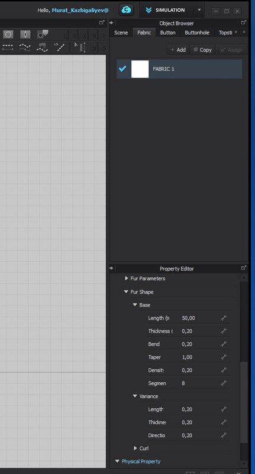The height and width of the screenshot is (474, 255).
Task: Click the wrench icon for Taper
Action: click(x=224, y=357)
